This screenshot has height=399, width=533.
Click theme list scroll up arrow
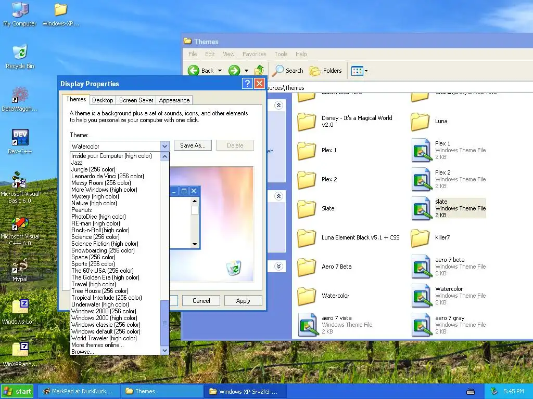pos(165,156)
